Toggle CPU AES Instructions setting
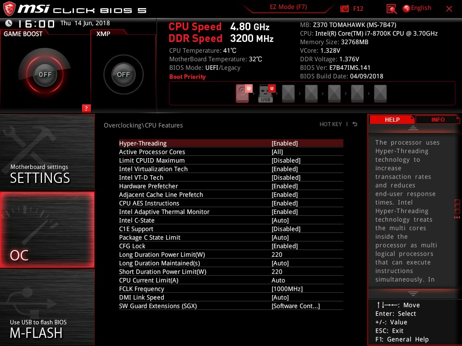462x346 pixels. pyautogui.click(x=231, y=203)
